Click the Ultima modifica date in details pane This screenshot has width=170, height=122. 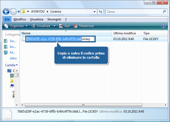(x=134, y=112)
